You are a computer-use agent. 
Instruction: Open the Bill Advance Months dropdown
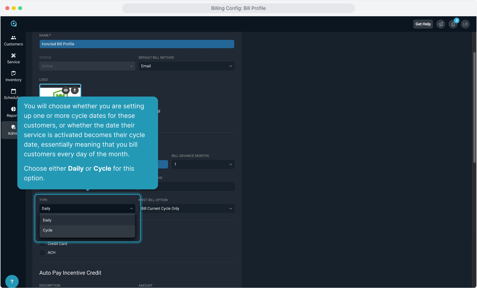(x=203, y=164)
